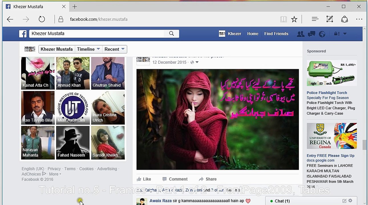This screenshot has width=368, height=205.
Task: Open Notifications globe icon
Action: coord(322,34)
